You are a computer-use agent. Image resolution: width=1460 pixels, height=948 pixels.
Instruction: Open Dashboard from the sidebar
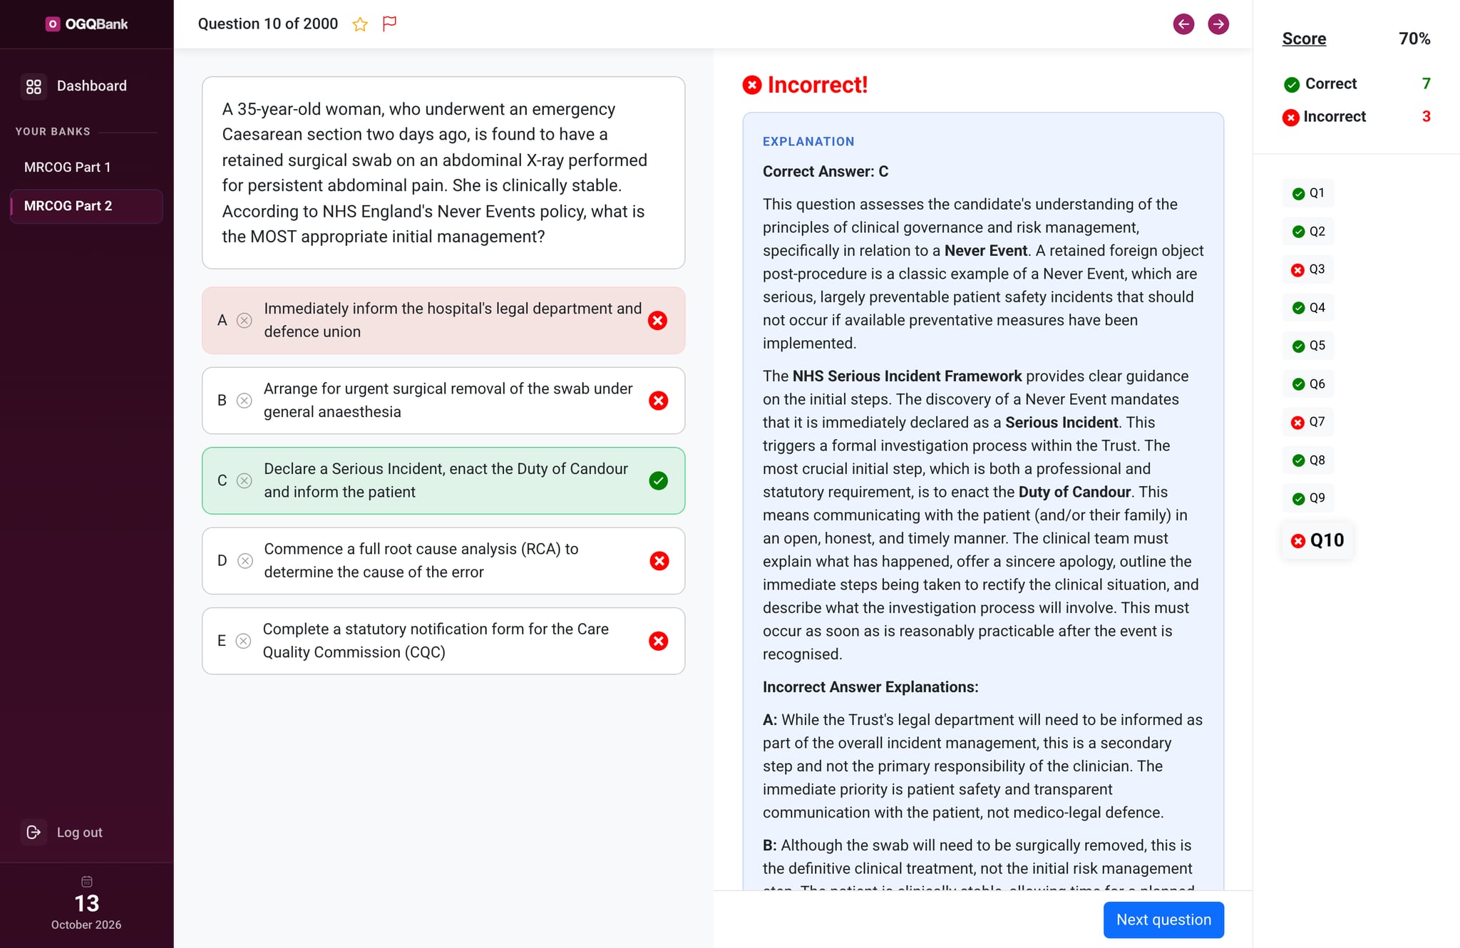[x=87, y=86]
